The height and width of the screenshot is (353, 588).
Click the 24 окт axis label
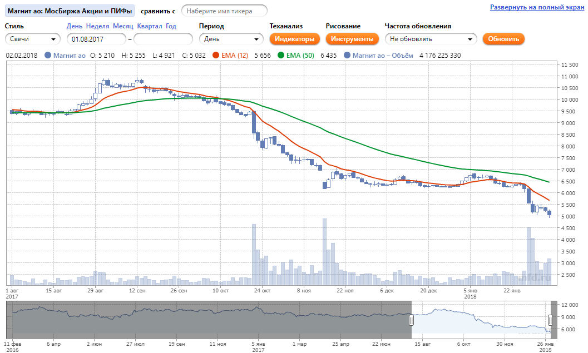(x=262, y=290)
